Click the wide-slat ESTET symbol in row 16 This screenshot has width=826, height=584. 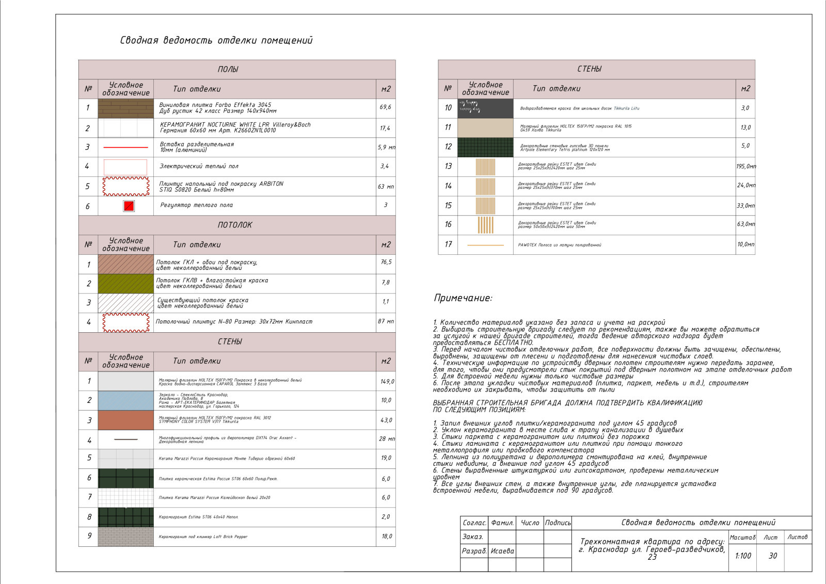(x=485, y=225)
